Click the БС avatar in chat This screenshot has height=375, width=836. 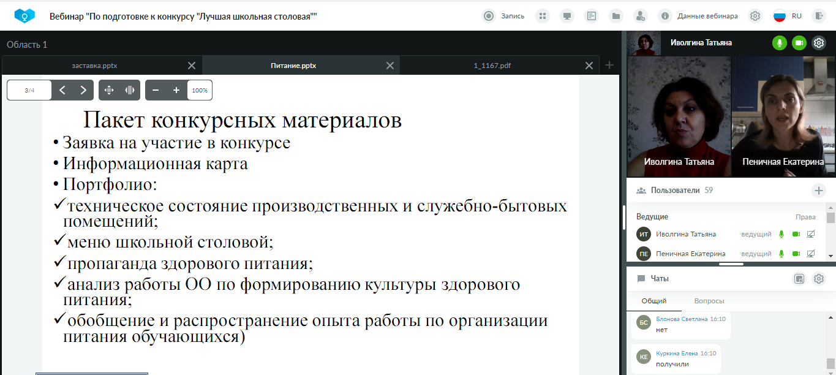643,322
